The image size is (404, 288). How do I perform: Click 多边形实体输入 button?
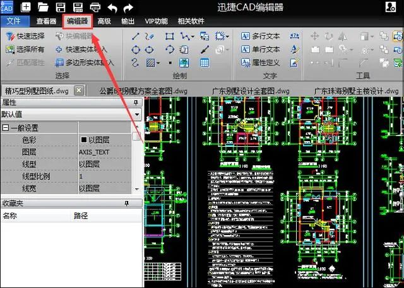click(x=85, y=62)
